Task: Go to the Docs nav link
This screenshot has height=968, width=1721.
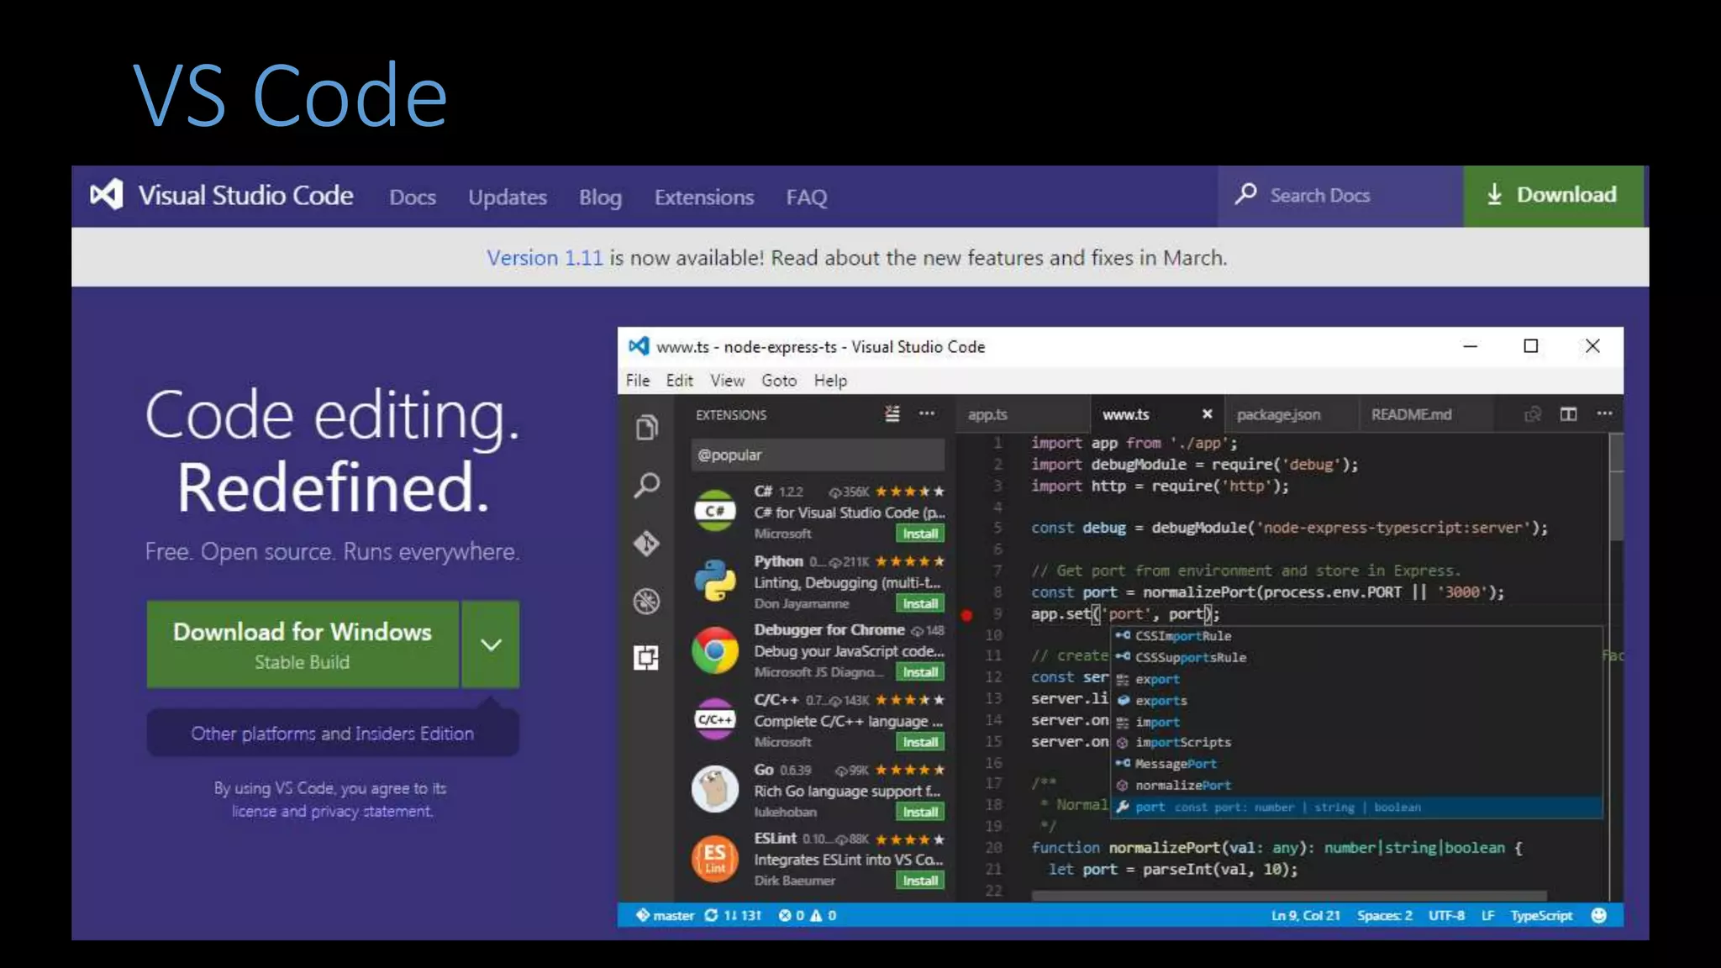Action: 413,197
